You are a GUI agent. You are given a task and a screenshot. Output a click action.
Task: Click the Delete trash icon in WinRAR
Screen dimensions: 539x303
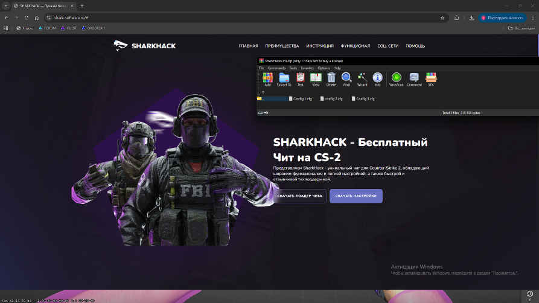click(331, 79)
